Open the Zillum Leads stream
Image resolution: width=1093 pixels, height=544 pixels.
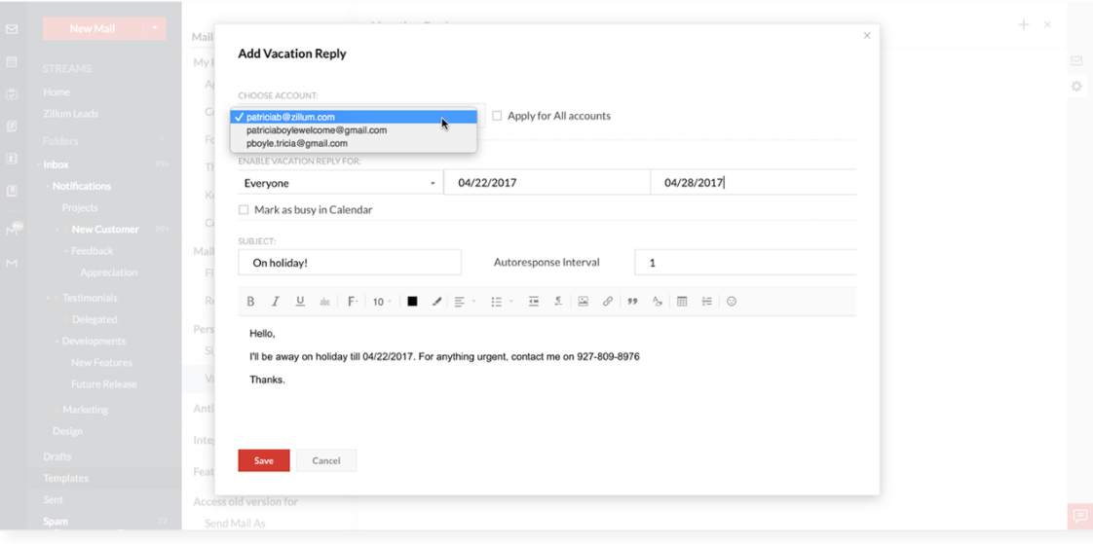(70, 114)
